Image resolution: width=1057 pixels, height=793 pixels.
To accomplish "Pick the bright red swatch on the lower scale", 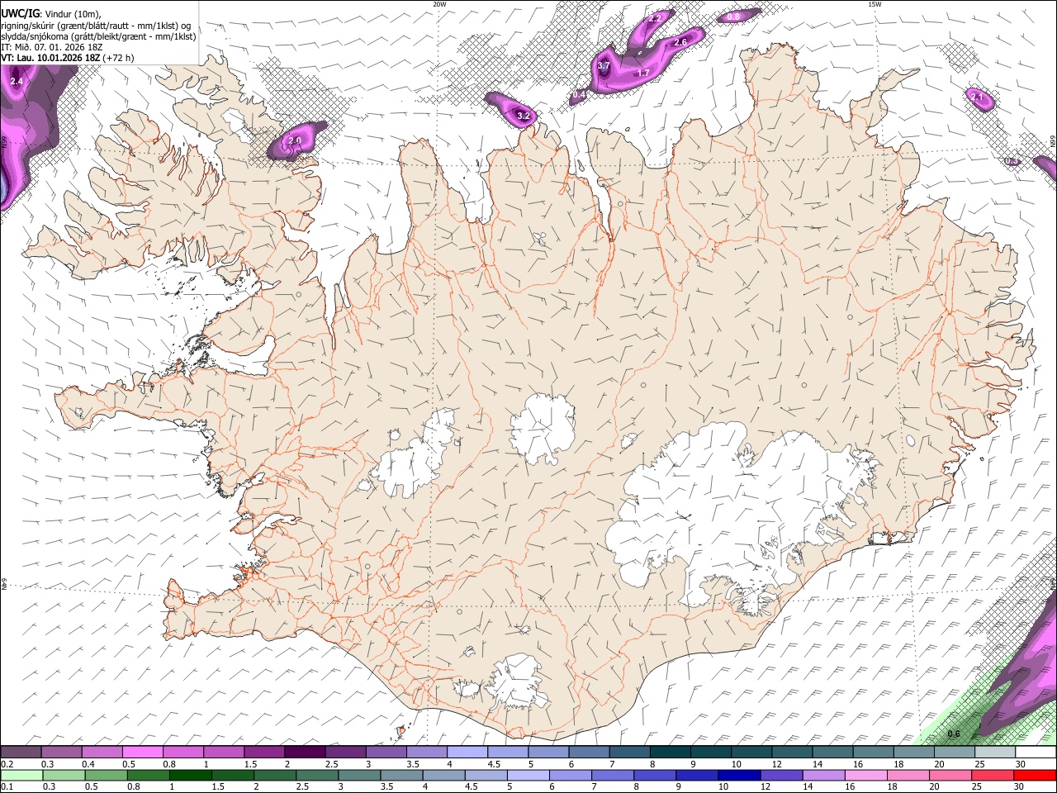I will (1035, 776).
